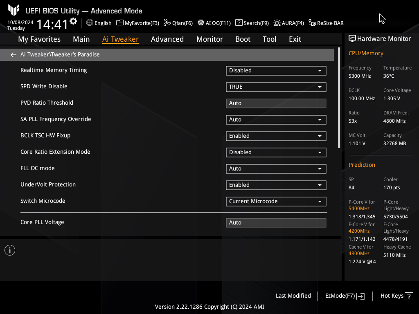419x314 pixels.
Task: Expand Switch Microcode dropdown
Action: pyautogui.click(x=276, y=201)
